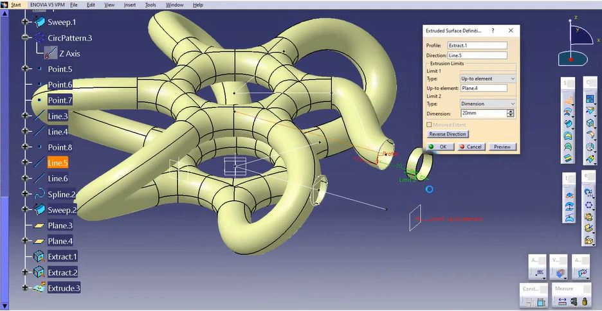
Task: Select the Connect Checker Analysis tool
Action: 583,274
